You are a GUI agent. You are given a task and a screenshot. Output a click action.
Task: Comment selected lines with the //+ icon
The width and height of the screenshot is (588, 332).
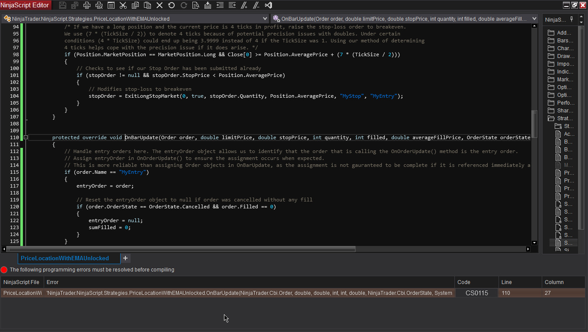244,6
